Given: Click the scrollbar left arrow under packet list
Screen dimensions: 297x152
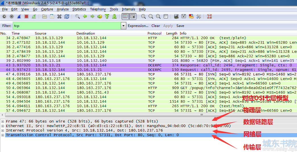Looking at the screenshot, I should [x=2, y=115].
